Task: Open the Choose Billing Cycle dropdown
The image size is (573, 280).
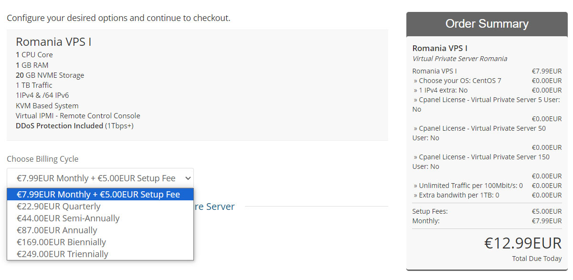Action: pyautogui.click(x=100, y=178)
